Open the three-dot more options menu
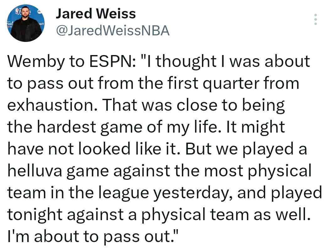326x248 pixels. click(x=315, y=19)
